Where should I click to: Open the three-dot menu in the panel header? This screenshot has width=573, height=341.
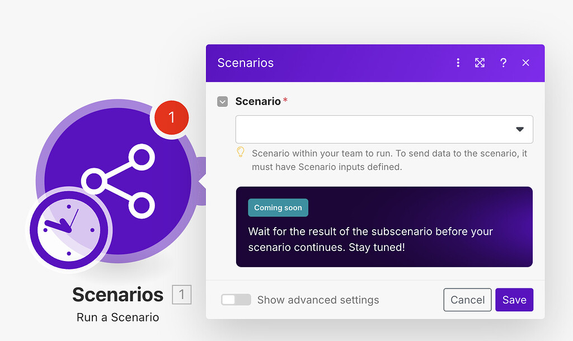click(458, 63)
